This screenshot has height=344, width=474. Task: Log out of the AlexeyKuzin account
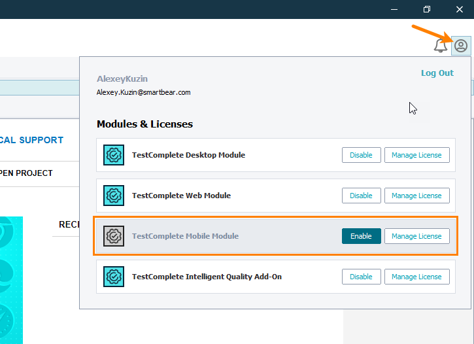click(x=437, y=73)
